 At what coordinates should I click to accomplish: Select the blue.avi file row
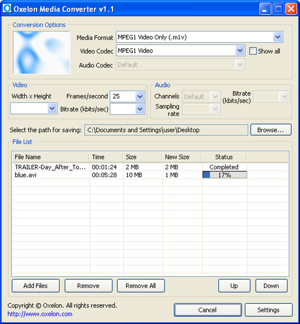(x=150, y=175)
